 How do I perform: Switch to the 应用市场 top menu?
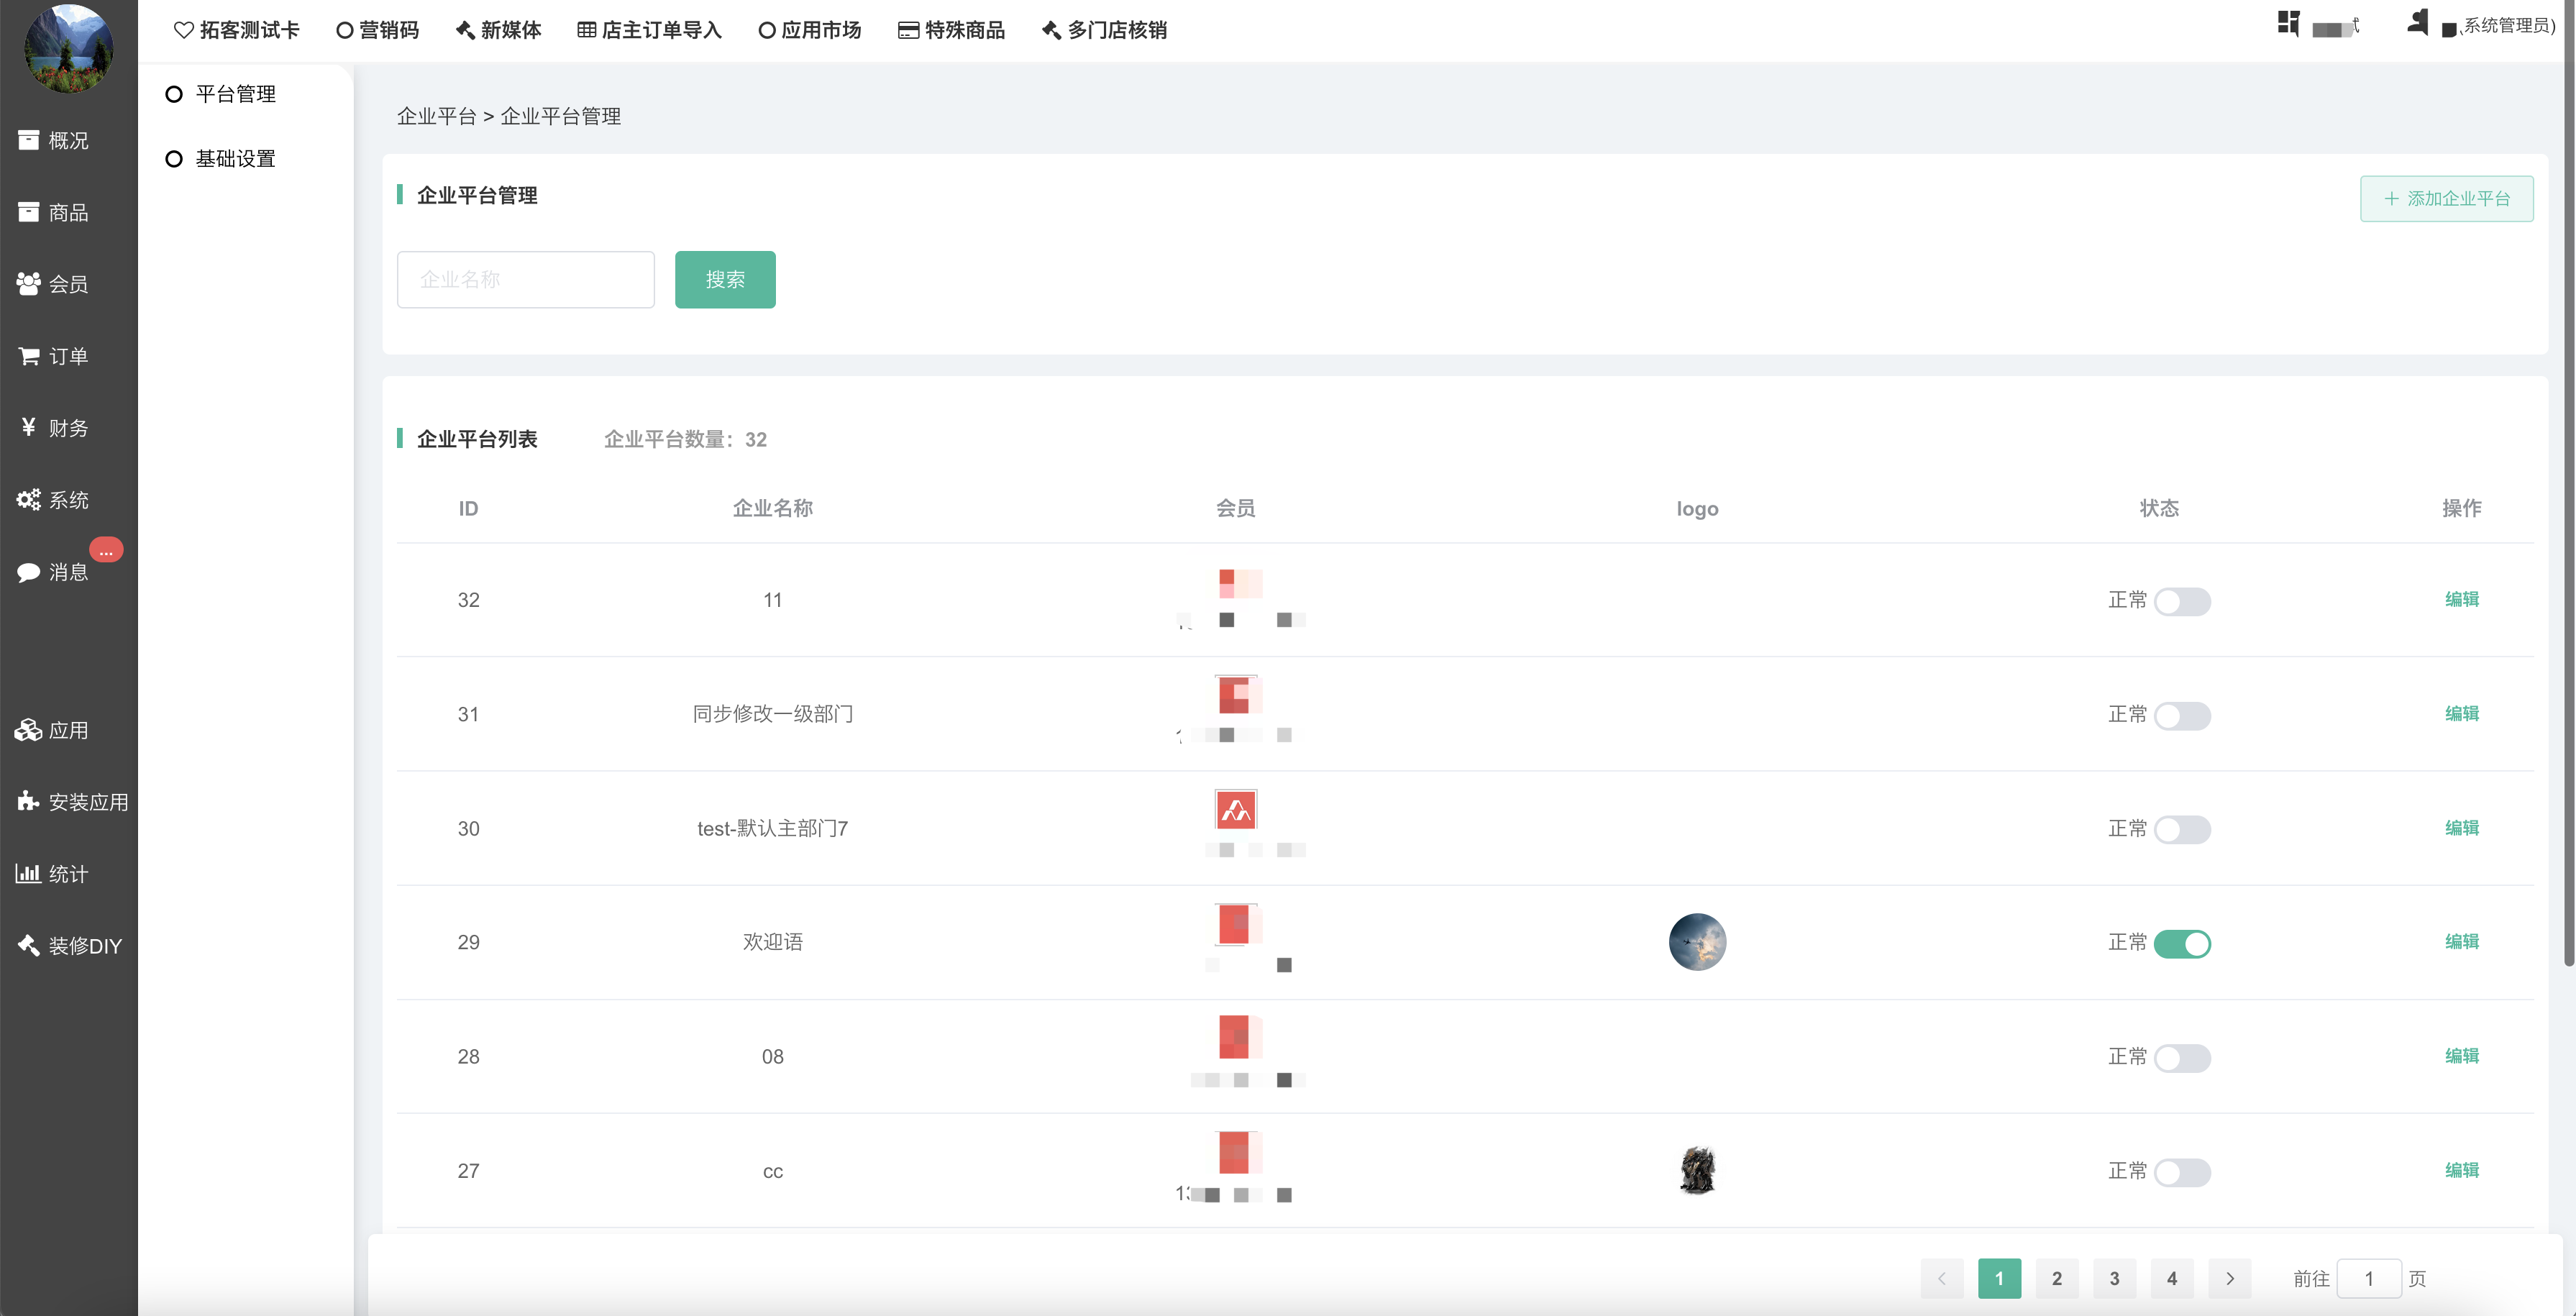809,30
